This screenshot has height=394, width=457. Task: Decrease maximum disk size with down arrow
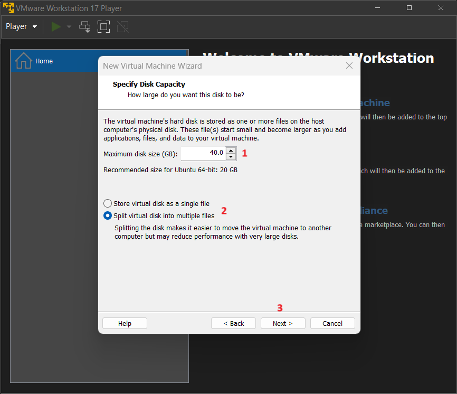tap(231, 157)
